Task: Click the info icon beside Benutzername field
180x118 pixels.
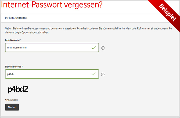Action: click(x=103, y=48)
